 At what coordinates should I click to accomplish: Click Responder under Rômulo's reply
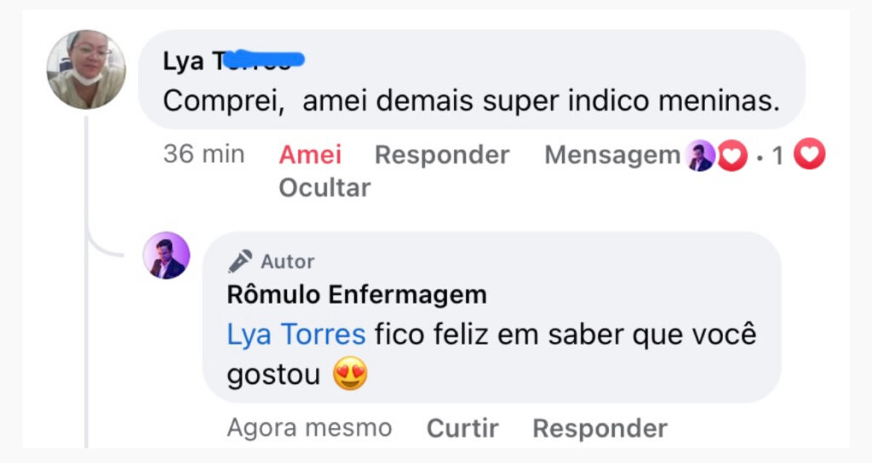tap(599, 428)
